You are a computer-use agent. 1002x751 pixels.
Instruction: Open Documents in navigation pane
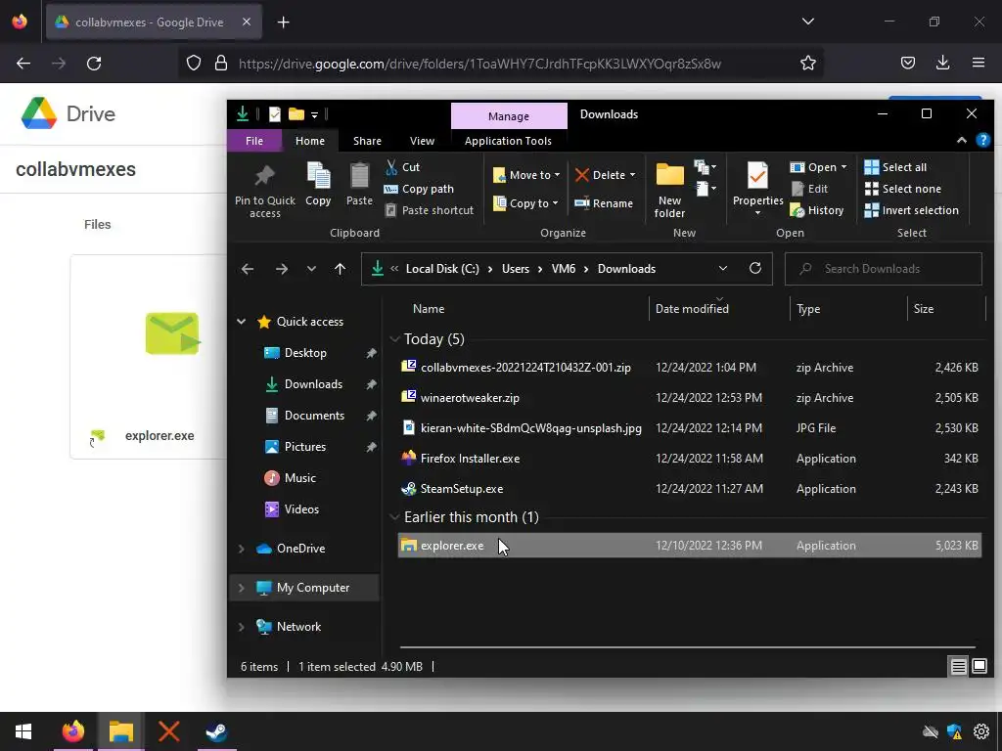tap(314, 416)
